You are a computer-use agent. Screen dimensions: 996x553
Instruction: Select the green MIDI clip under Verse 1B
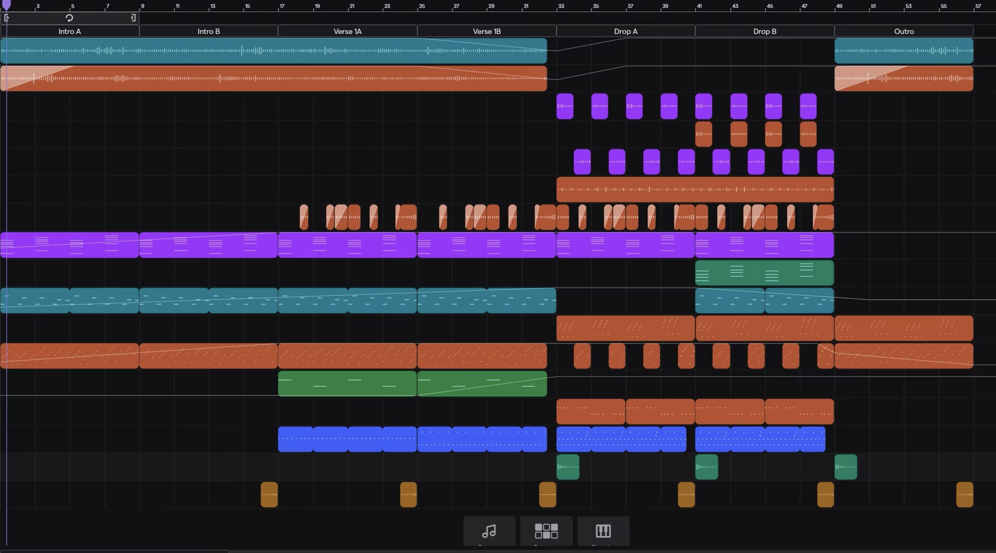pyautogui.click(x=482, y=383)
